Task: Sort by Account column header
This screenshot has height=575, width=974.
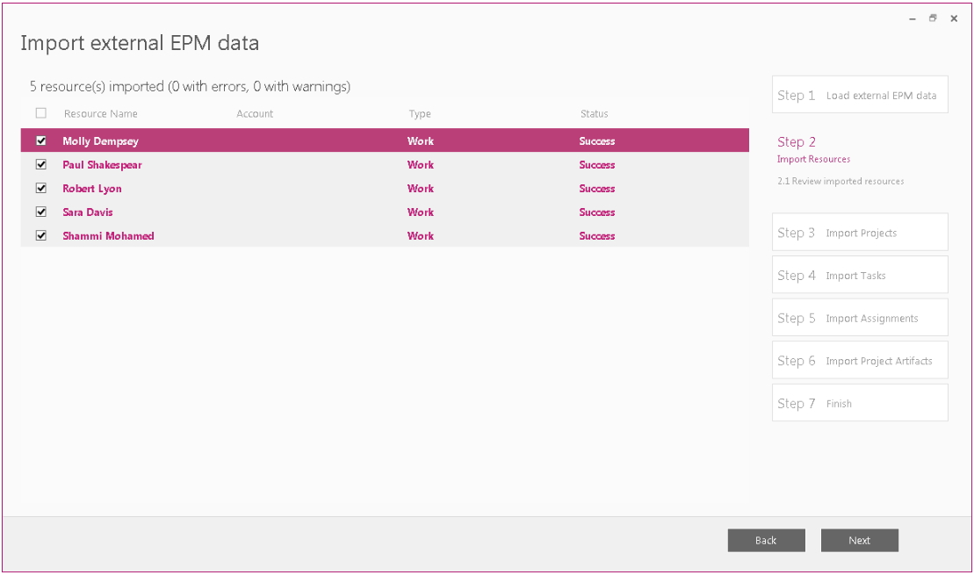Action: [255, 113]
